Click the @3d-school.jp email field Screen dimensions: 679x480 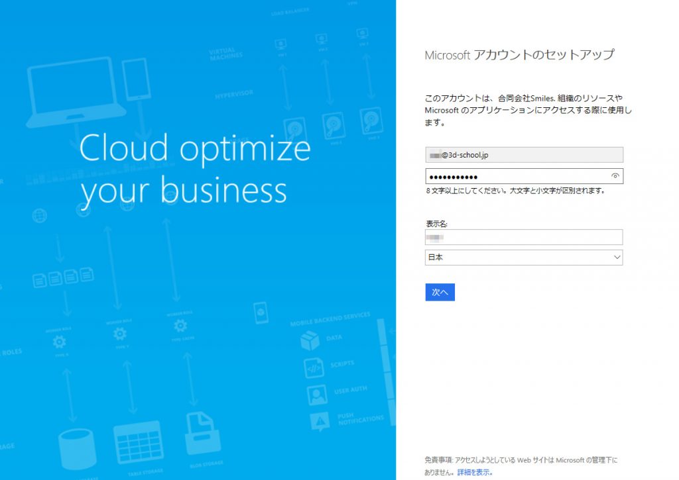[524, 155]
